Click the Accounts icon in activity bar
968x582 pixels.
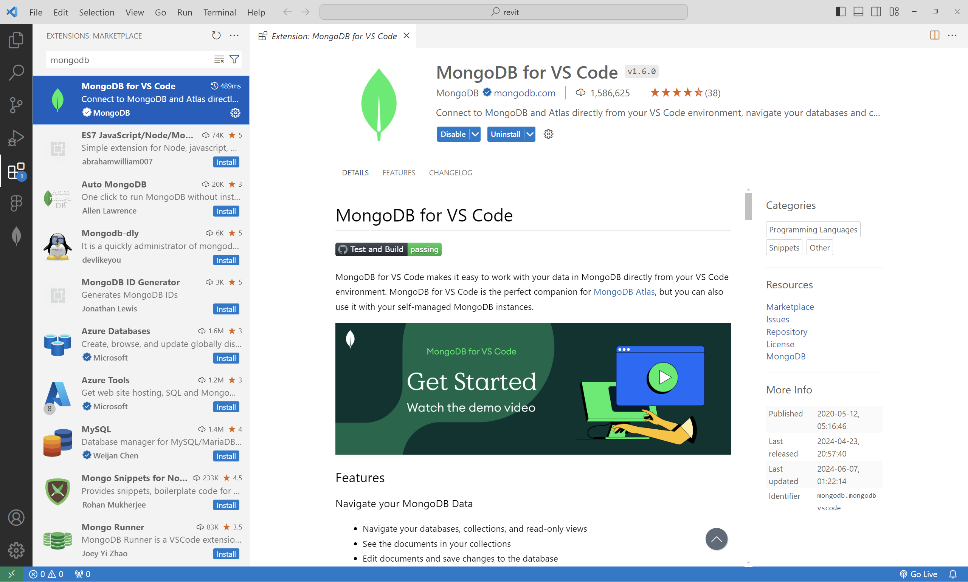click(x=16, y=518)
